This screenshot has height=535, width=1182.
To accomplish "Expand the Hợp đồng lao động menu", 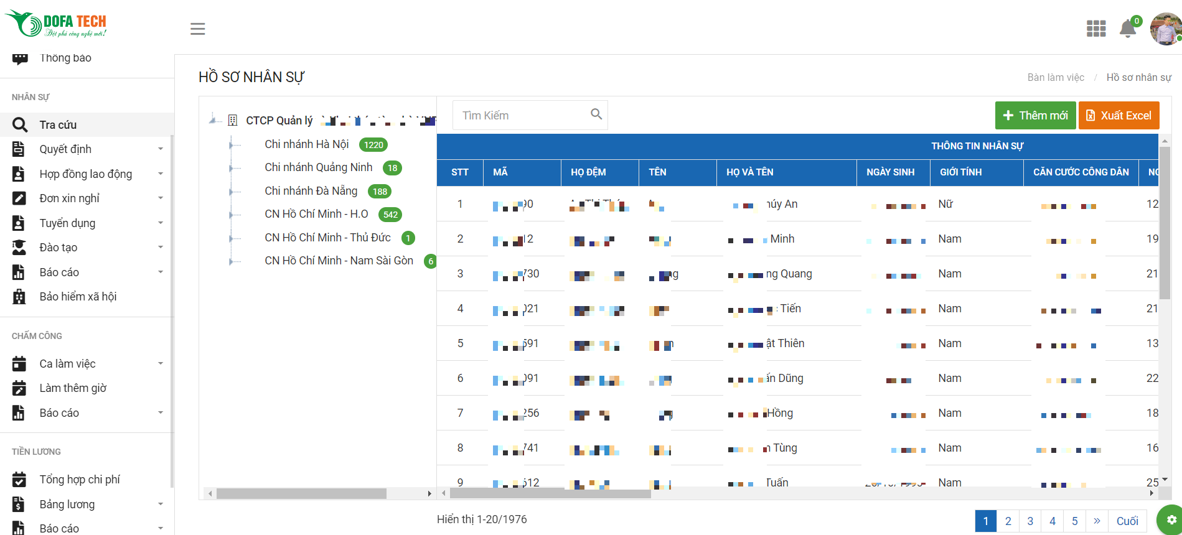I will [x=160, y=174].
